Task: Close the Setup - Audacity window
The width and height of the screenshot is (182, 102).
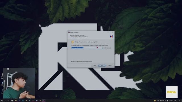Action: coord(112,32)
